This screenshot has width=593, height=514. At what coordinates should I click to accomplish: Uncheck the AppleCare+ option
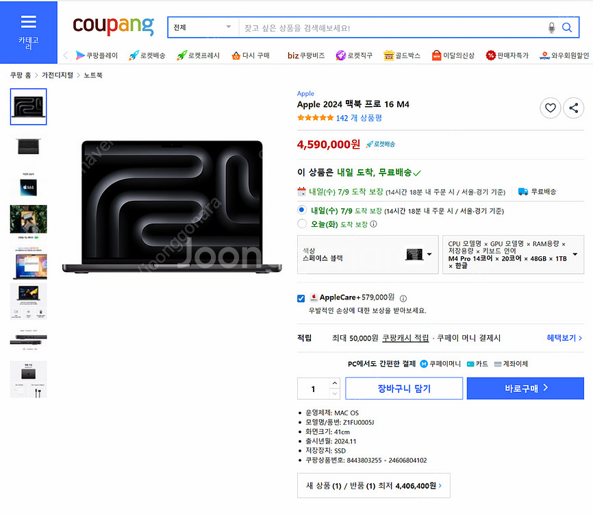click(x=299, y=297)
